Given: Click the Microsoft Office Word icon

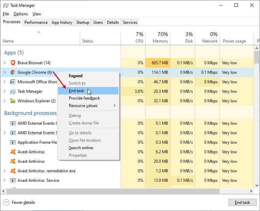Looking at the screenshot, I should click(x=13, y=82).
